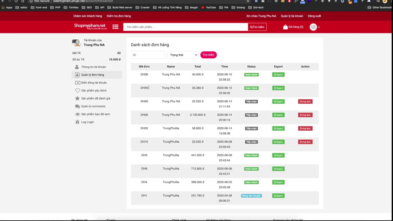393x221 pixels.
Task: Focus the order ID filter field
Action: (x=148, y=55)
